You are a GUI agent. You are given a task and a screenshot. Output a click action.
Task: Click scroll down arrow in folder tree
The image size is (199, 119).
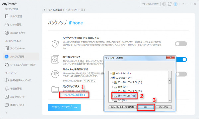tap(170, 101)
